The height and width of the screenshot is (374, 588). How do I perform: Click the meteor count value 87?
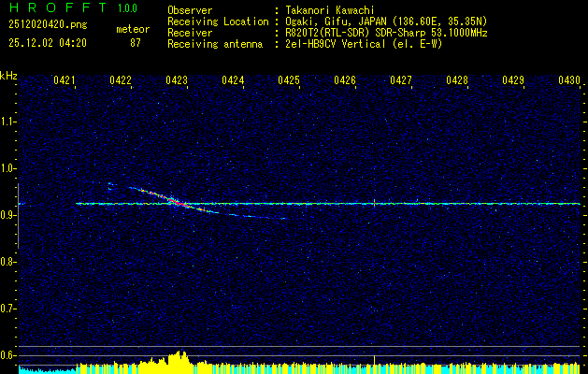click(135, 42)
